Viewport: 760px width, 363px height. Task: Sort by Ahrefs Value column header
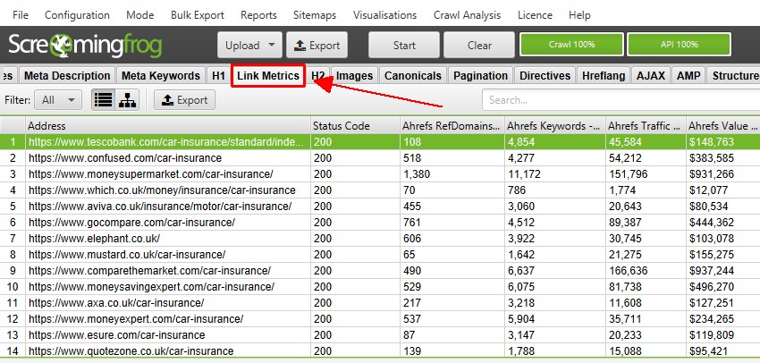coord(722,126)
